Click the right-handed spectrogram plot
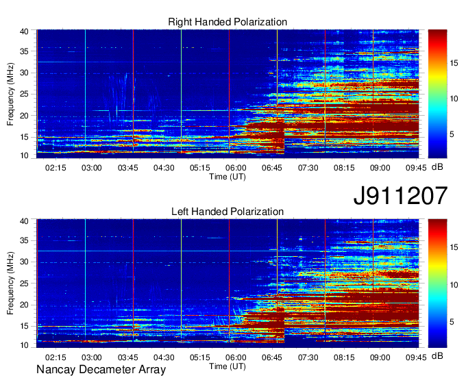The height and width of the screenshot is (378, 466). click(x=228, y=94)
